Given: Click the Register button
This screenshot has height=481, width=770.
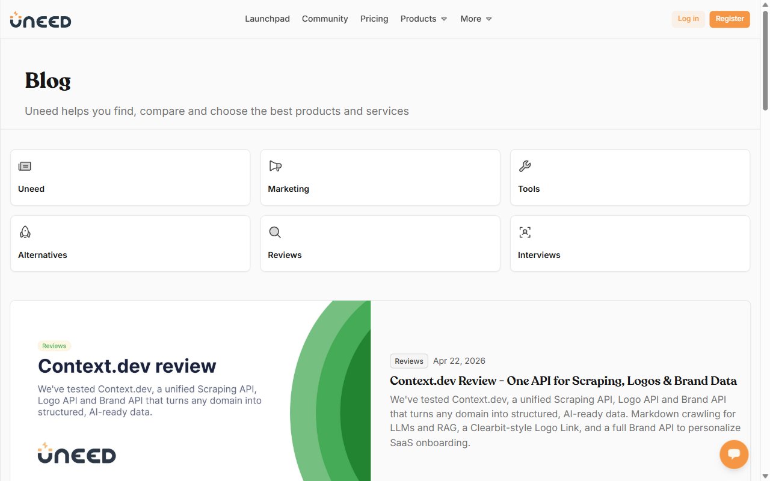Looking at the screenshot, I should coord(730,19).
